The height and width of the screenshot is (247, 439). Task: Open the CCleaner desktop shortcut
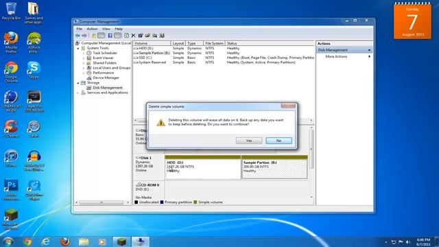point(11,129)
